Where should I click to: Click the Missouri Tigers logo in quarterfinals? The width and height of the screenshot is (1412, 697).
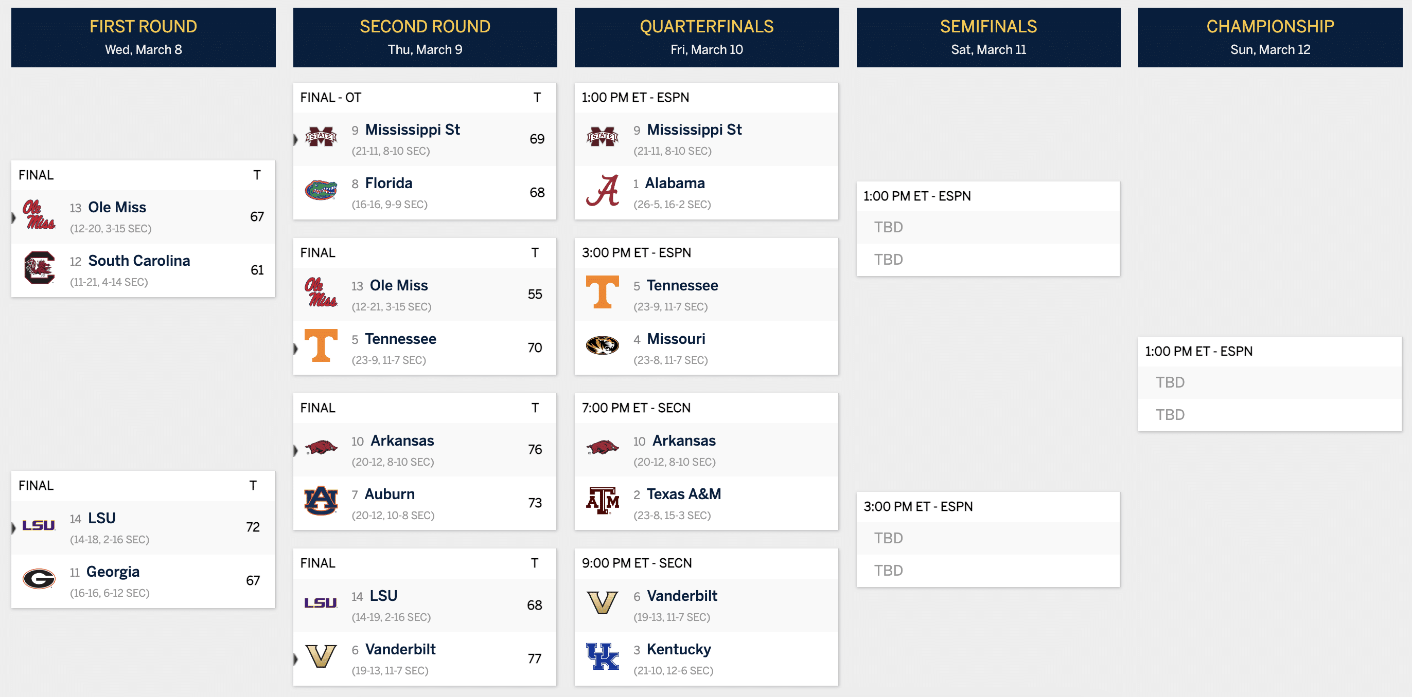(x=603, y=346)
